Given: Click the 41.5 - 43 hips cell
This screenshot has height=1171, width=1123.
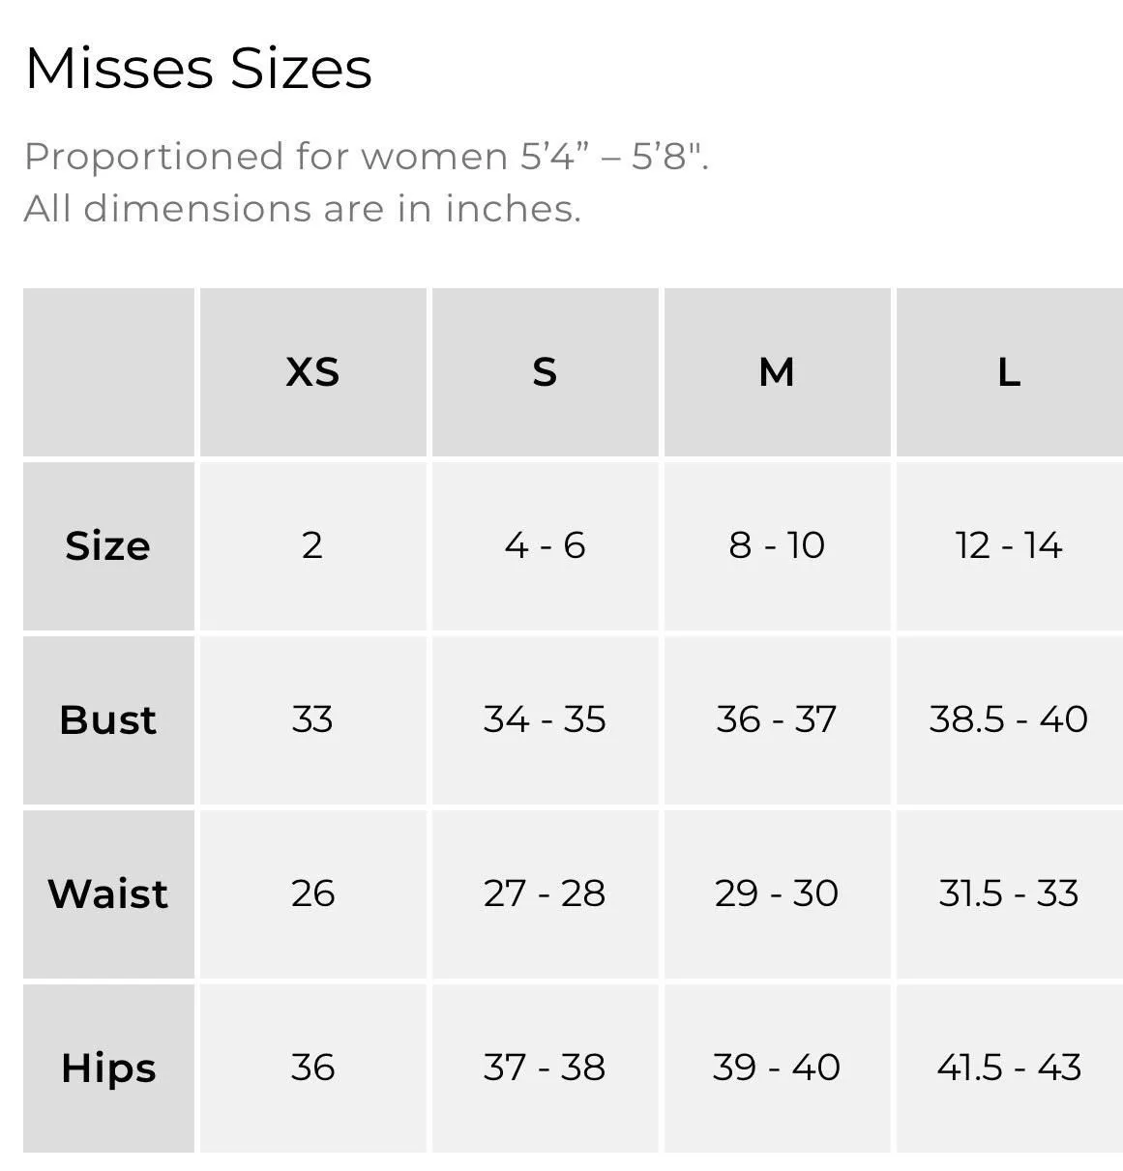Looking at the screenshot, I should 1009,1069.
